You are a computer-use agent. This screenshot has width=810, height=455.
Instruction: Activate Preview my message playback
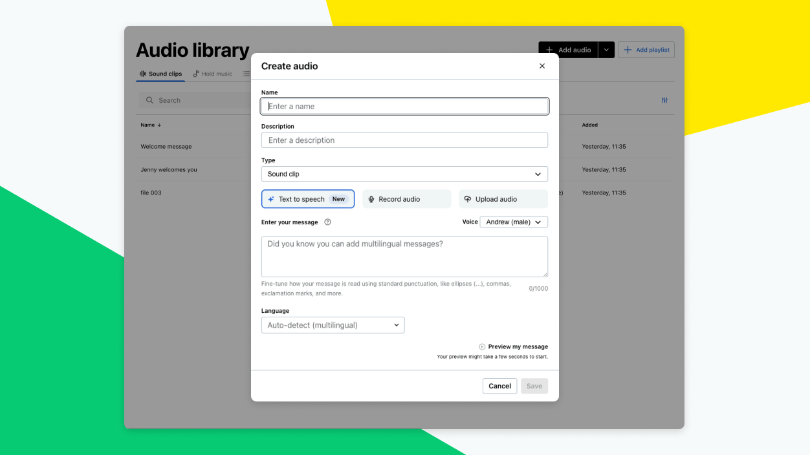(513, 346)
